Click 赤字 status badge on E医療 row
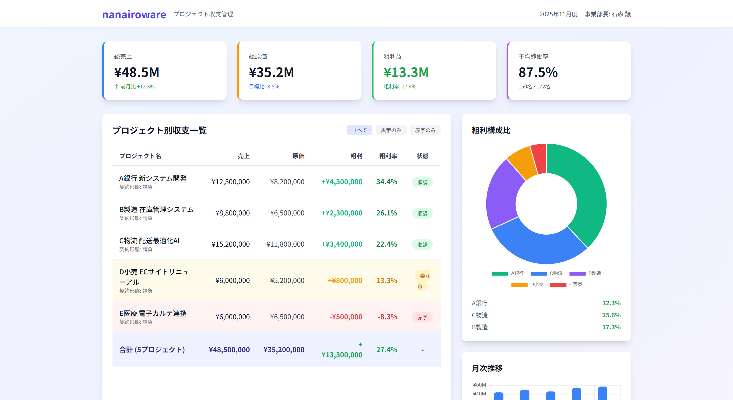 tap(422, 317)
